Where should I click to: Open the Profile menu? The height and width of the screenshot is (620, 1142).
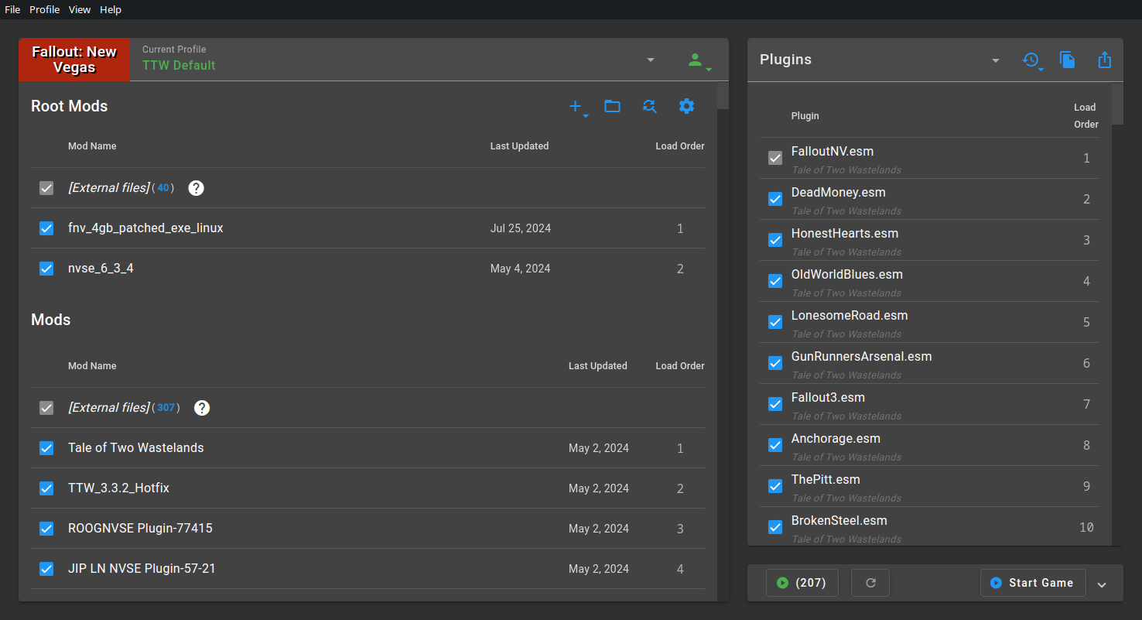(45, 9)
